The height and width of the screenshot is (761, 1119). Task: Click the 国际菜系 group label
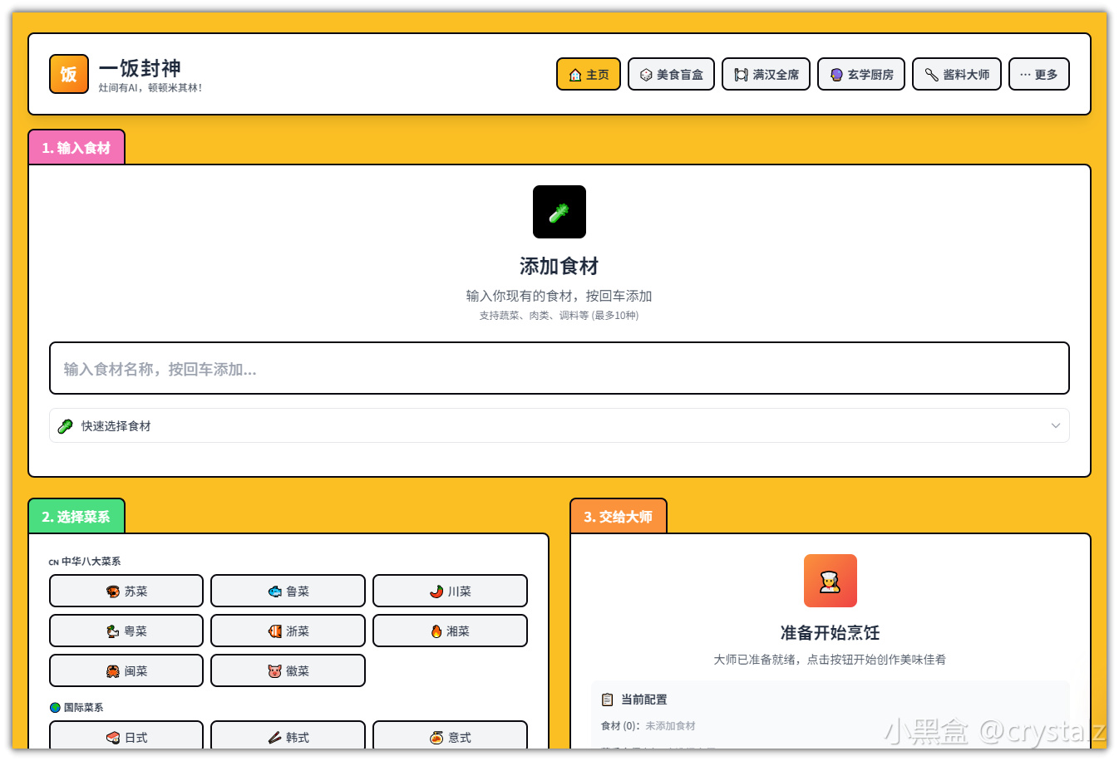click(76, 708)
